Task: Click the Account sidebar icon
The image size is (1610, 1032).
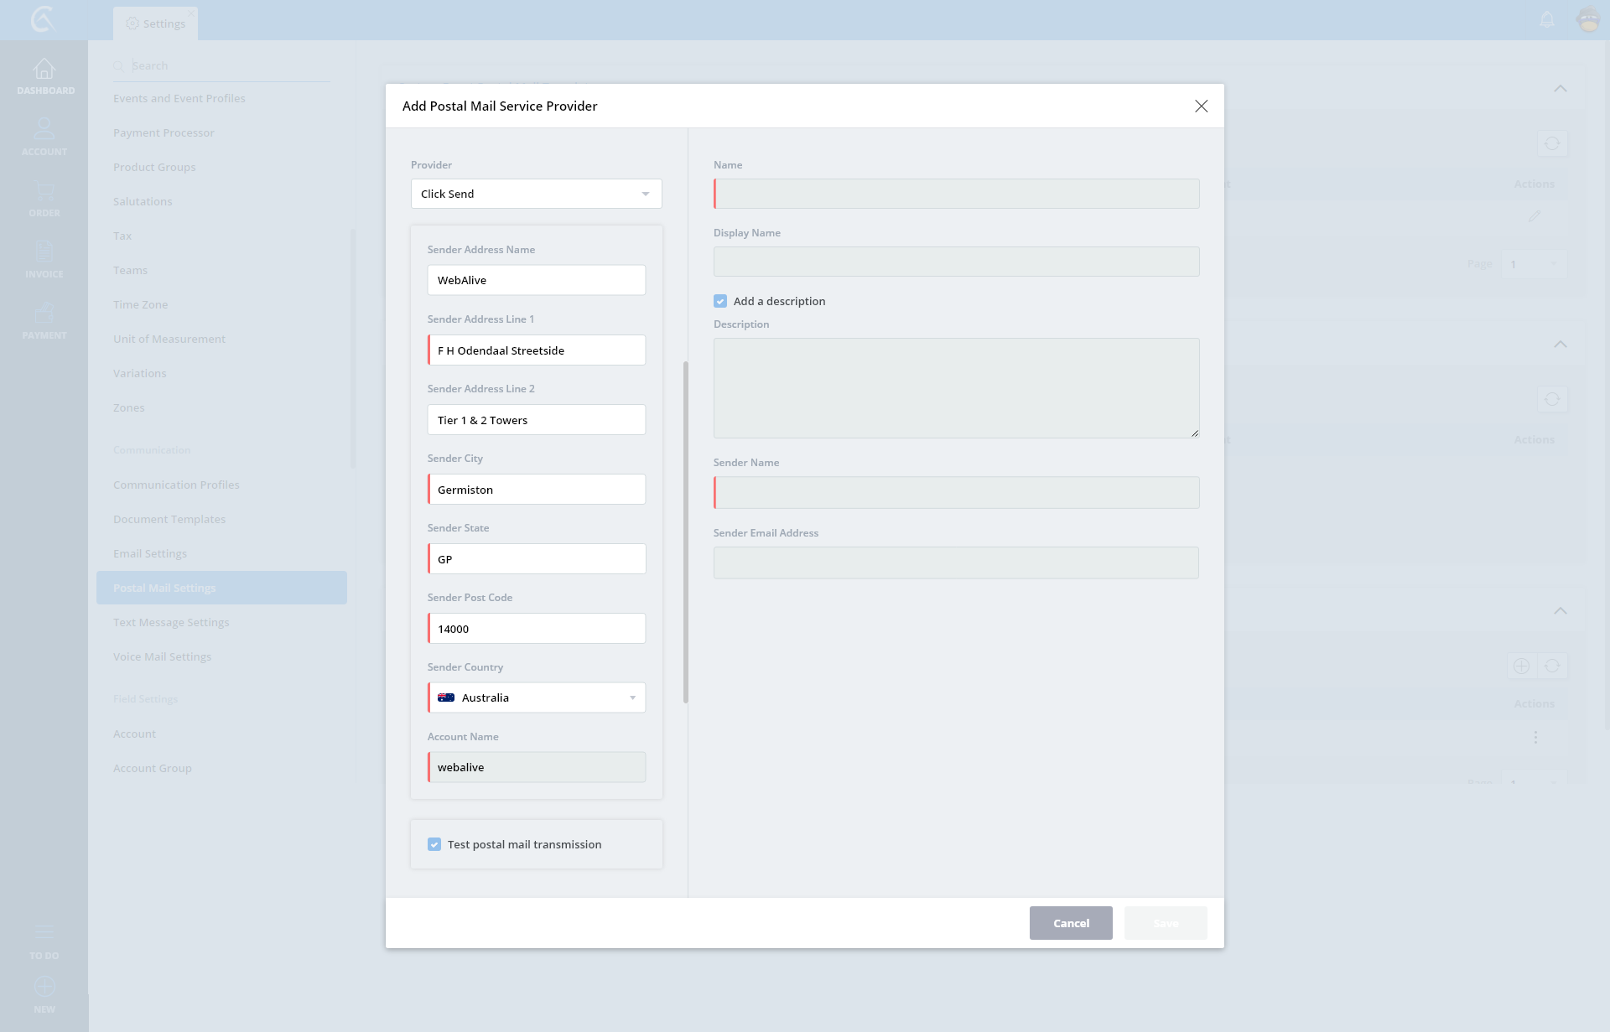Action: (44, 129)
